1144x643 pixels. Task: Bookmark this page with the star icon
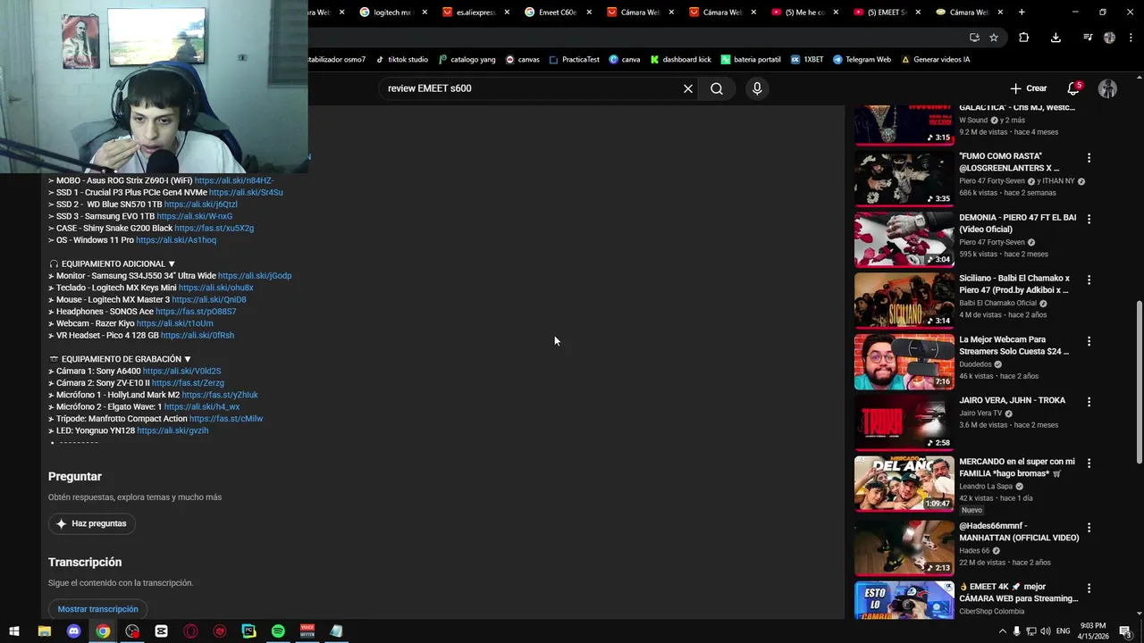point(994,38)
